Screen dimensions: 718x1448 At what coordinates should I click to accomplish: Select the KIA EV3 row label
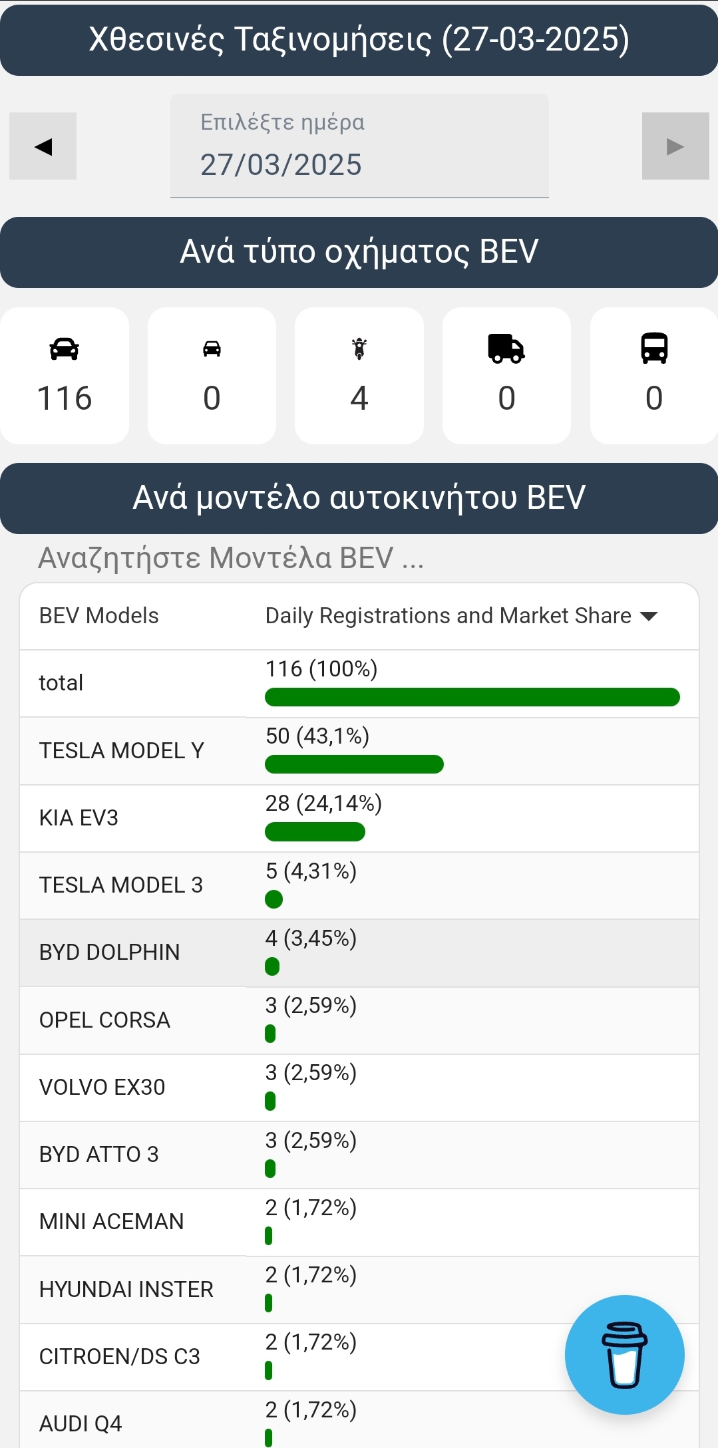point(79,818)
